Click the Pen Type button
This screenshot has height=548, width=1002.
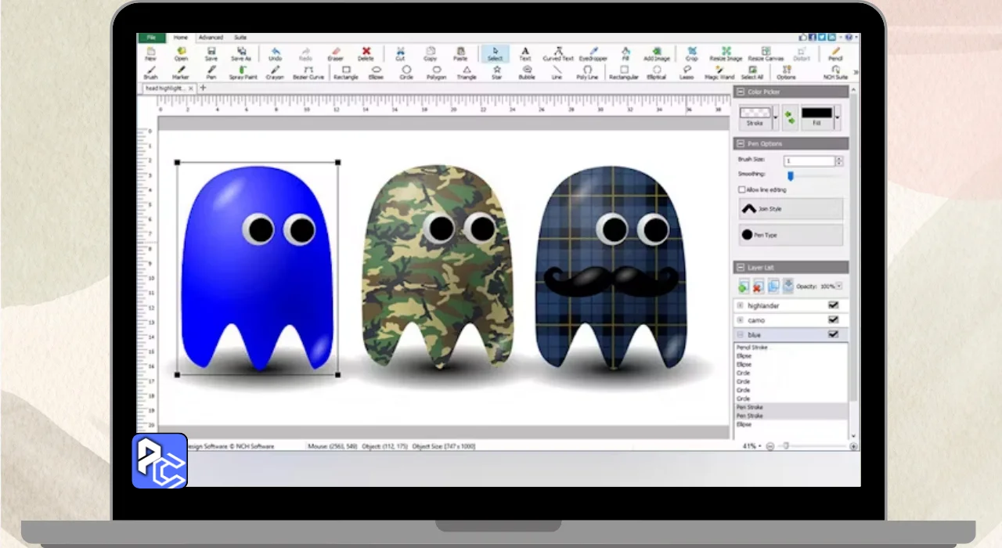coord(791,235)
